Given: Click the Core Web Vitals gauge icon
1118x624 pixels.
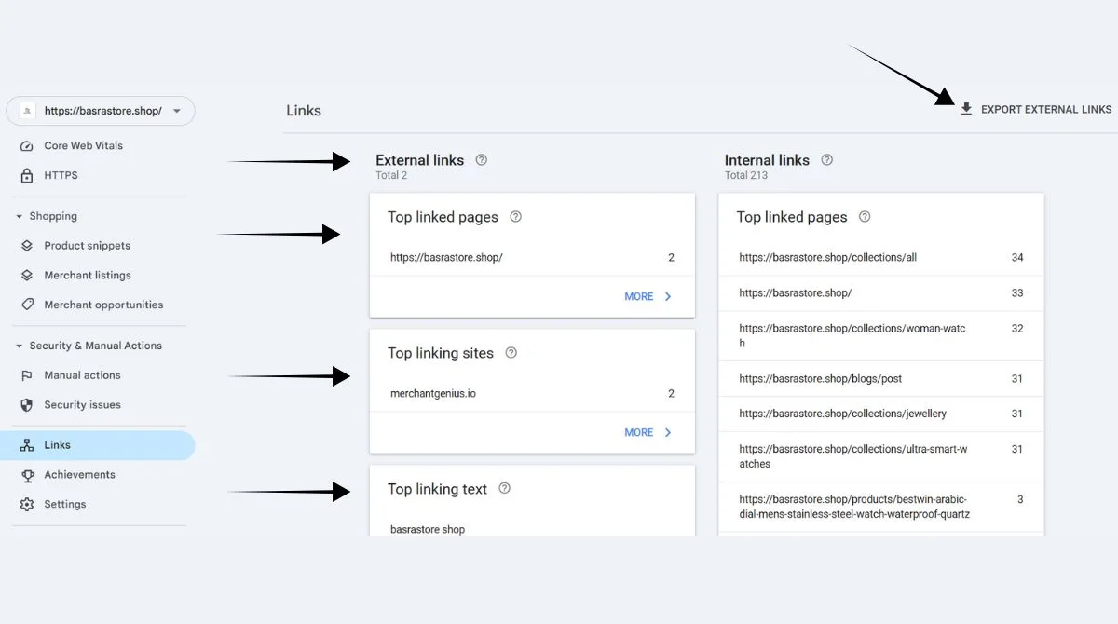Looking at the screenshot, I should tap(27, 146).
